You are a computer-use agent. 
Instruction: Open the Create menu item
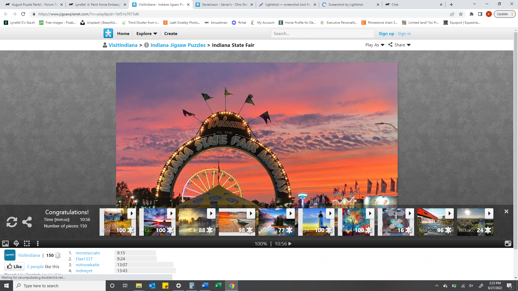171,33
